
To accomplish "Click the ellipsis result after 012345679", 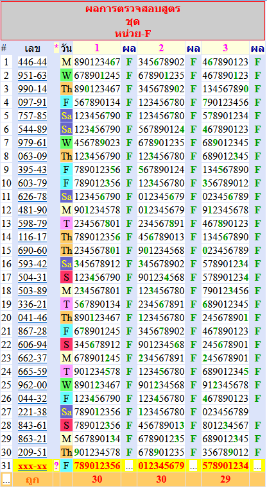I will click(x=193, y=466).
